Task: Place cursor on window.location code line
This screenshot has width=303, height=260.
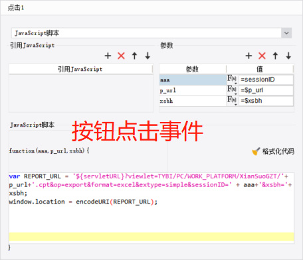Action: coord(83,202)
